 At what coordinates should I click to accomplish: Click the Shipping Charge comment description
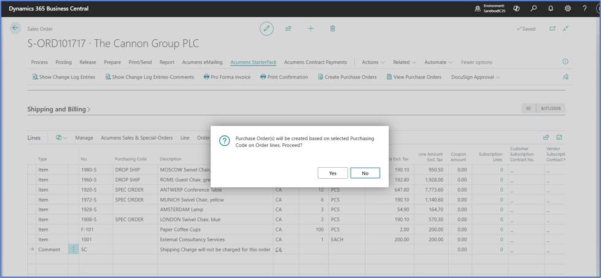215,249
